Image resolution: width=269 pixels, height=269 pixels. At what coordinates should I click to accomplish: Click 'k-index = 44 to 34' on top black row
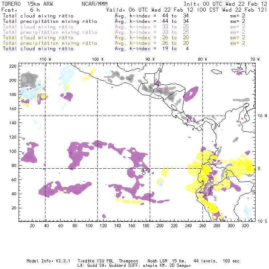(159, 16)
